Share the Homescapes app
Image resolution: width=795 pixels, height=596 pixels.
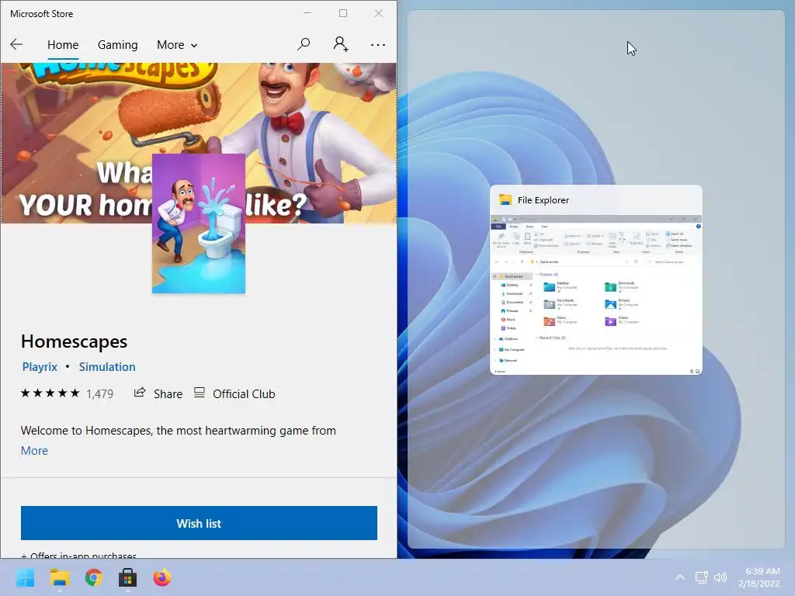(158, 393)
